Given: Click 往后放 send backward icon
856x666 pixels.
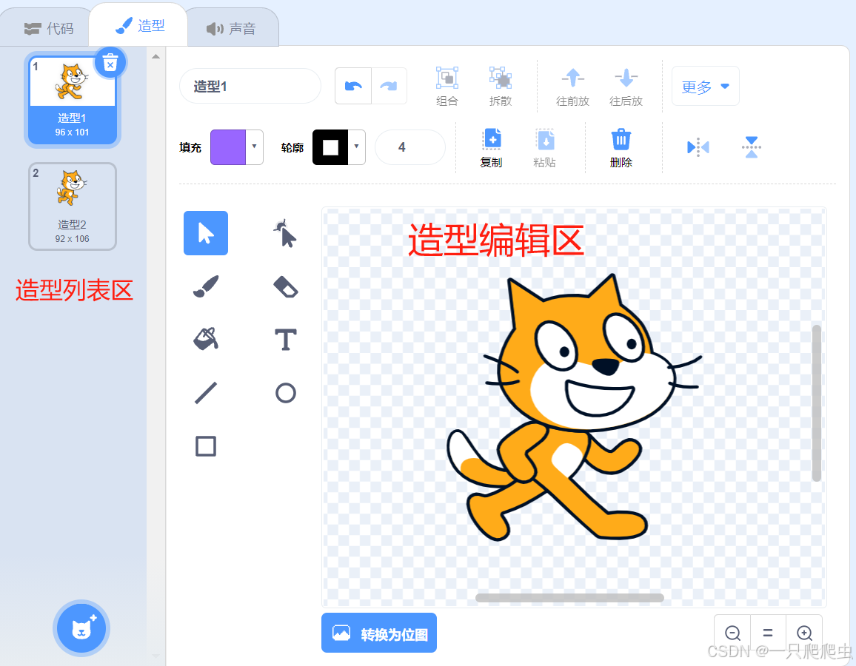Looking at the screenshot, I should click(x=626, y=78).
